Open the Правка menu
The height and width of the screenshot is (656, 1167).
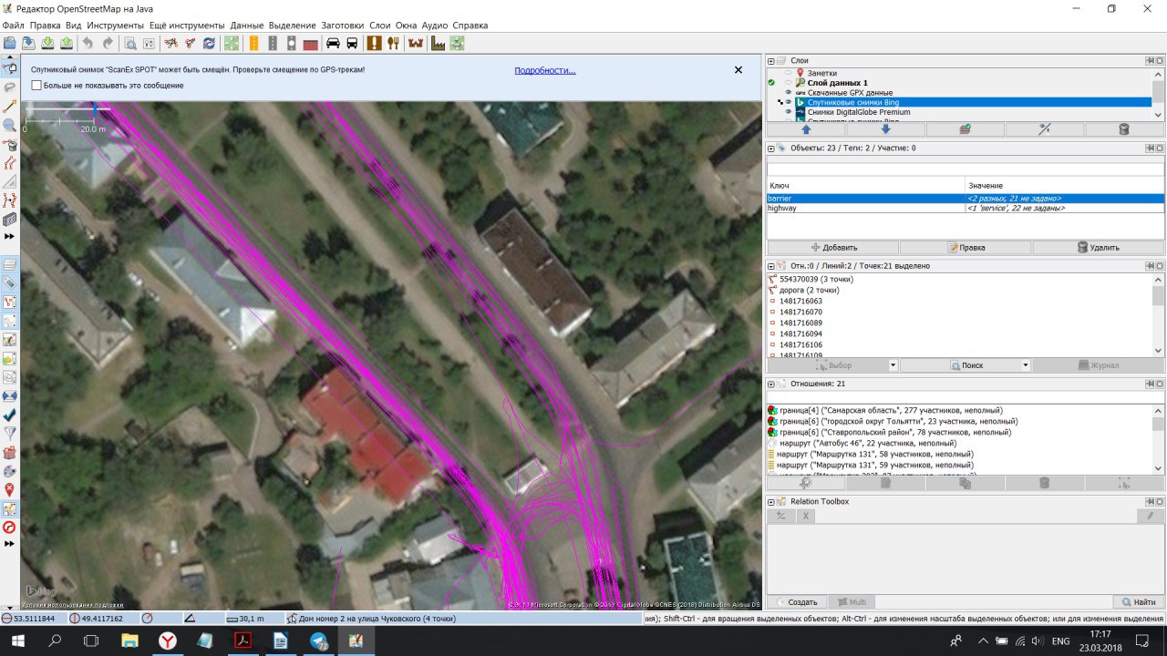[x=45, y=26]
